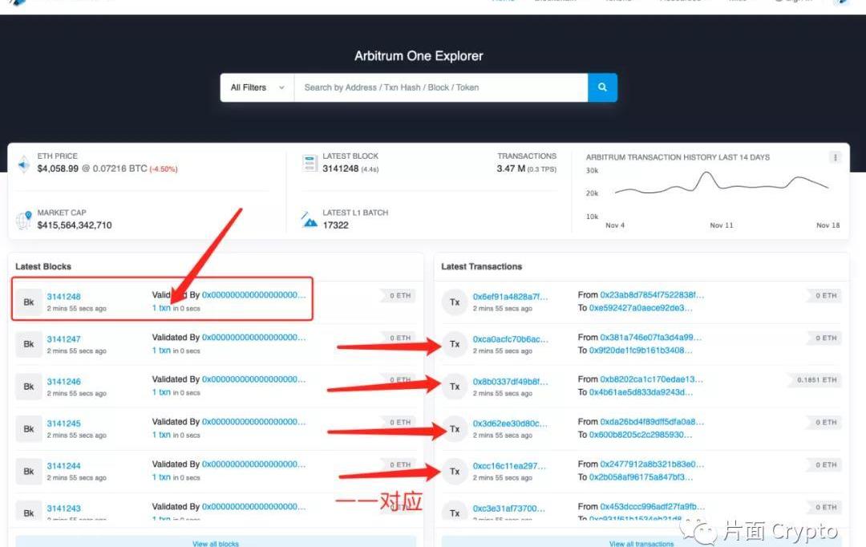Click the search by address input field

441,87
